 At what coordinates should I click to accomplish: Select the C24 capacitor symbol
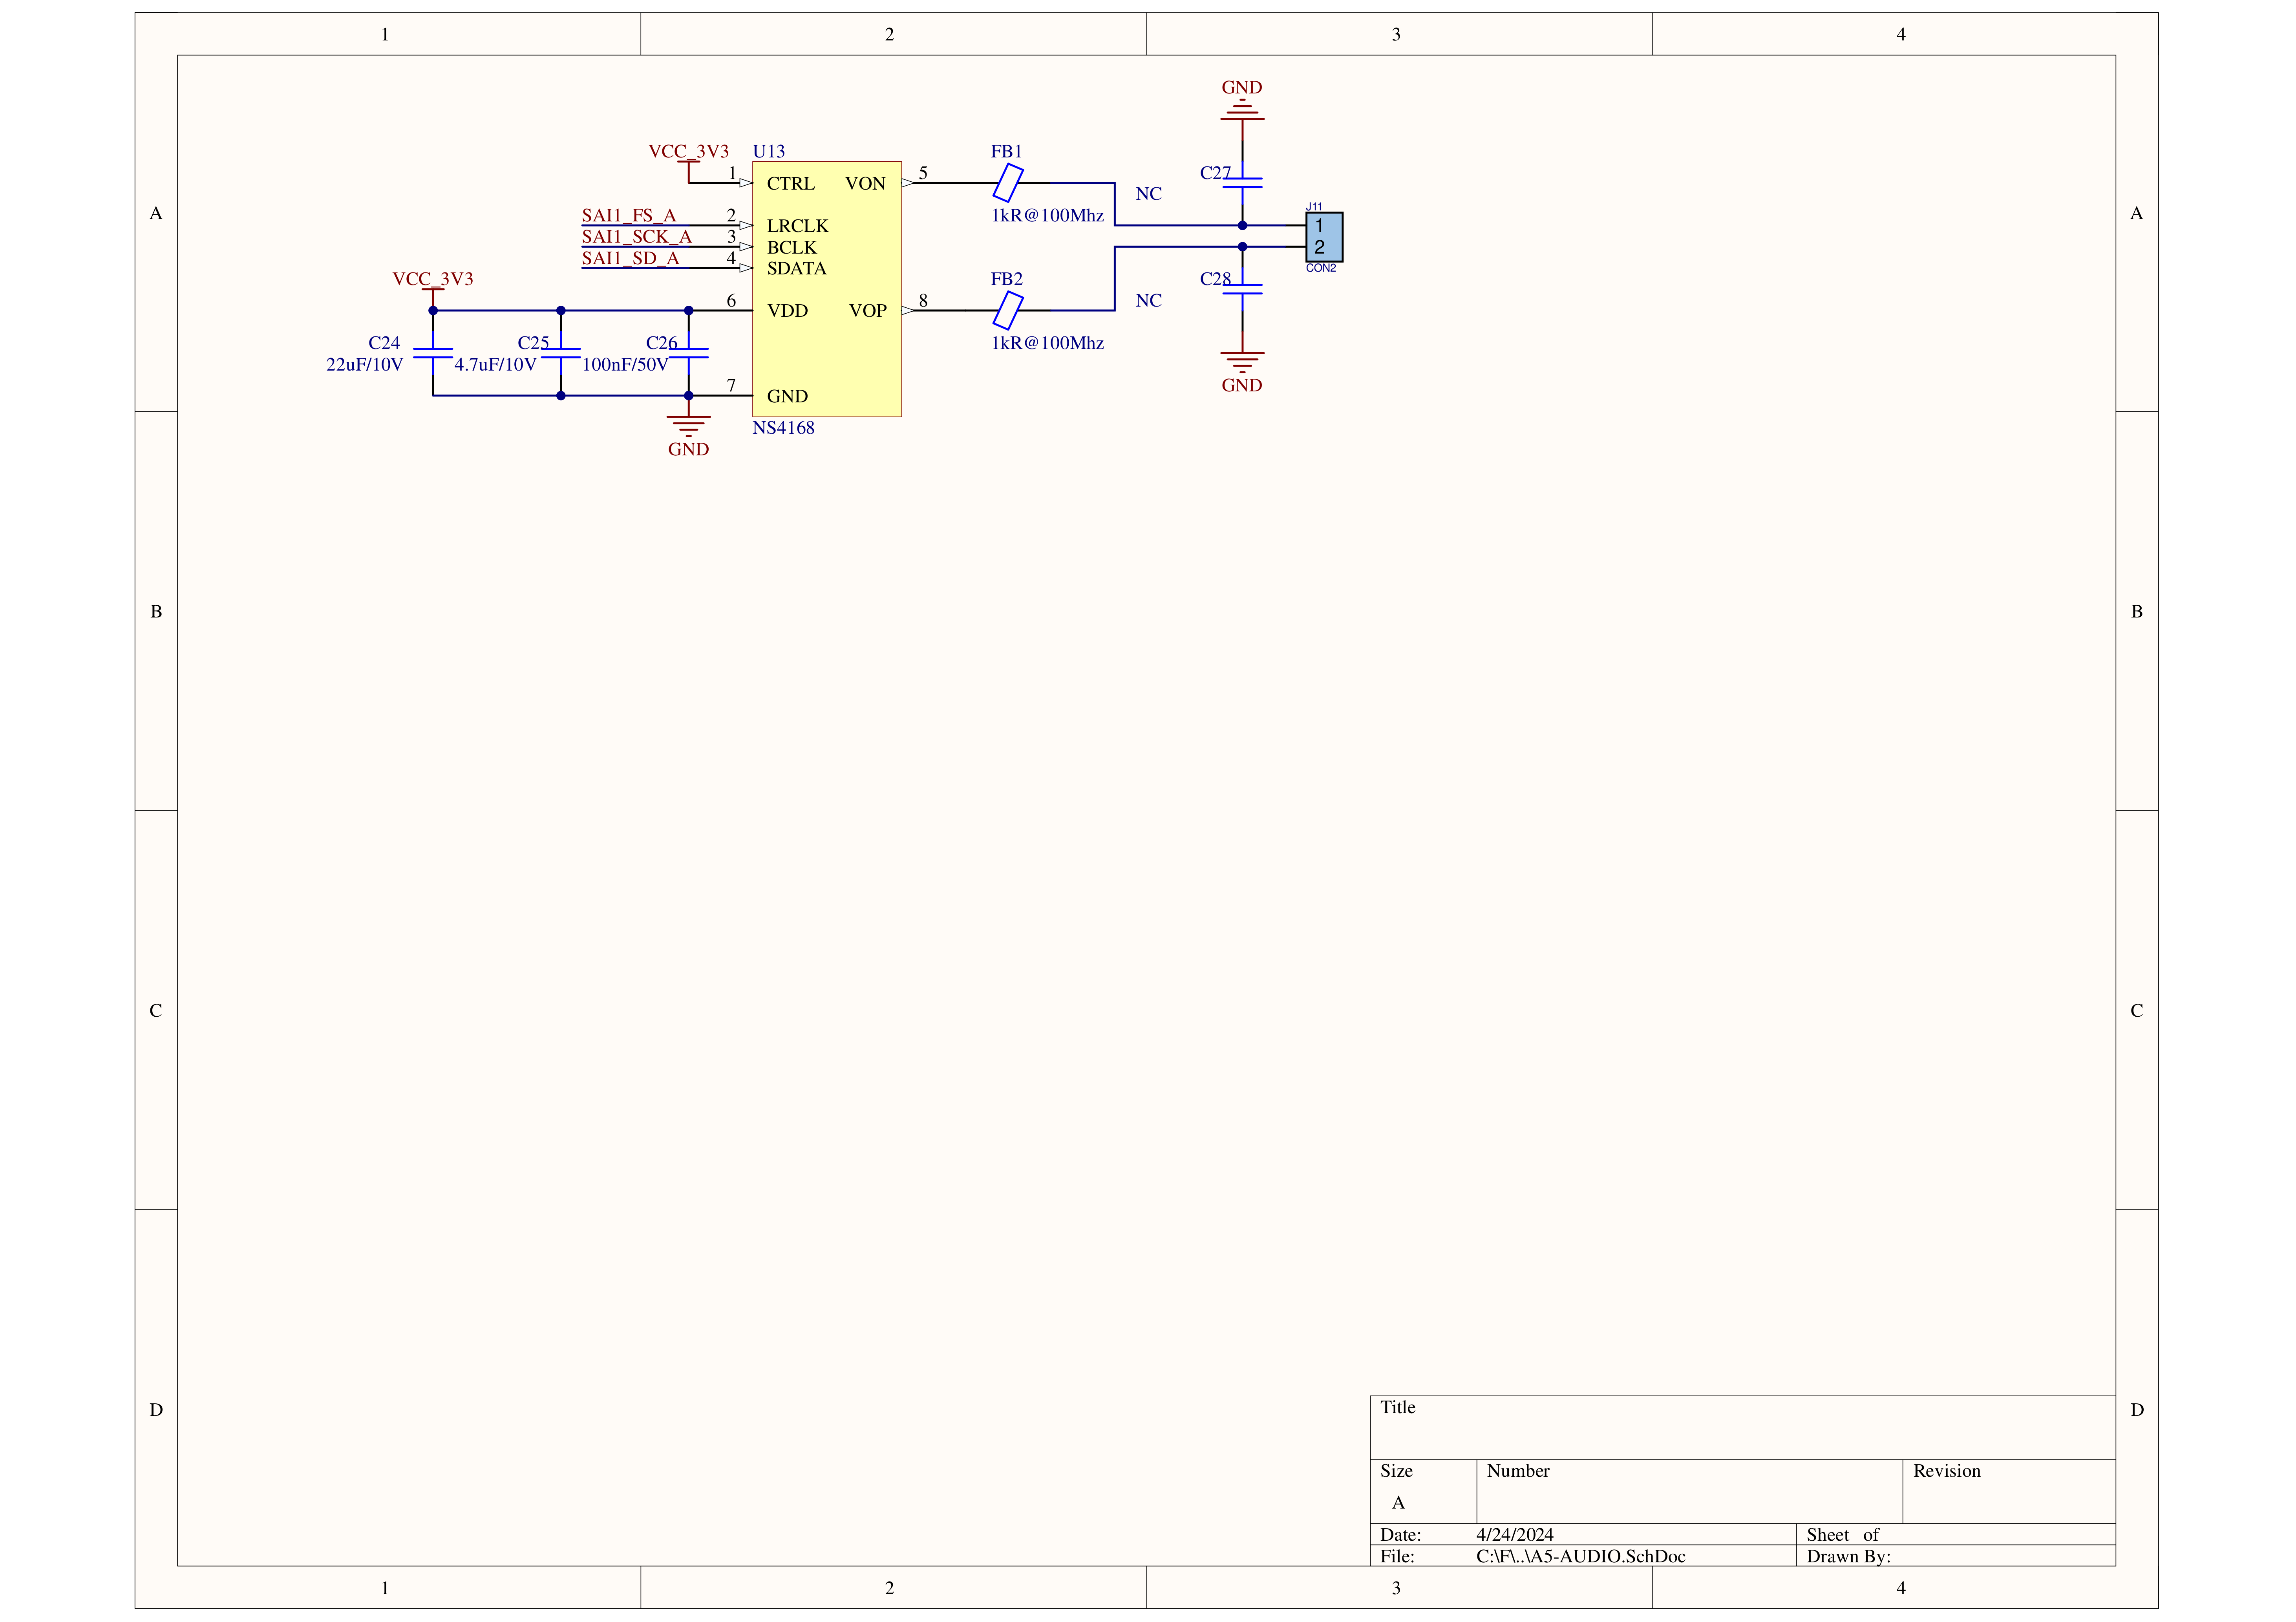point(433,353)
